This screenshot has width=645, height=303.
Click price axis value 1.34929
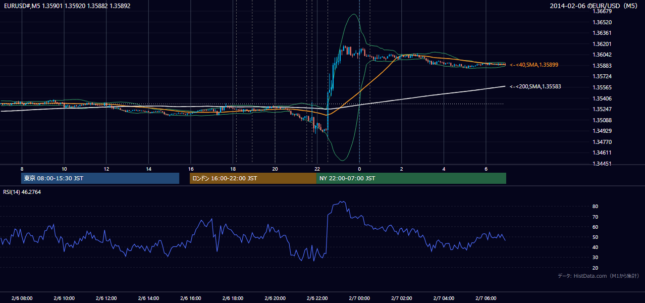point(602,131)
